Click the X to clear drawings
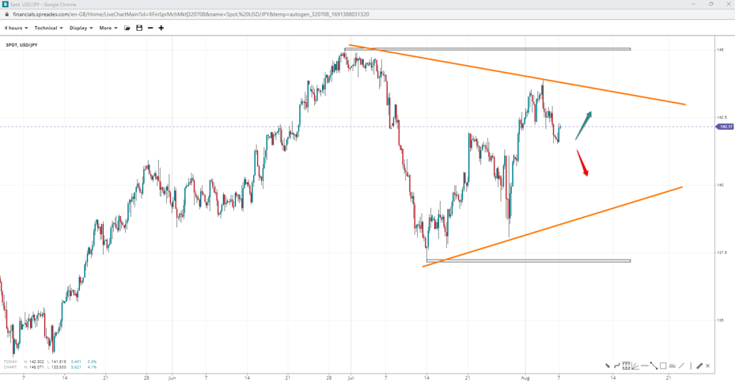The height and width of the screenshot is (383, 735). (708, 366)
